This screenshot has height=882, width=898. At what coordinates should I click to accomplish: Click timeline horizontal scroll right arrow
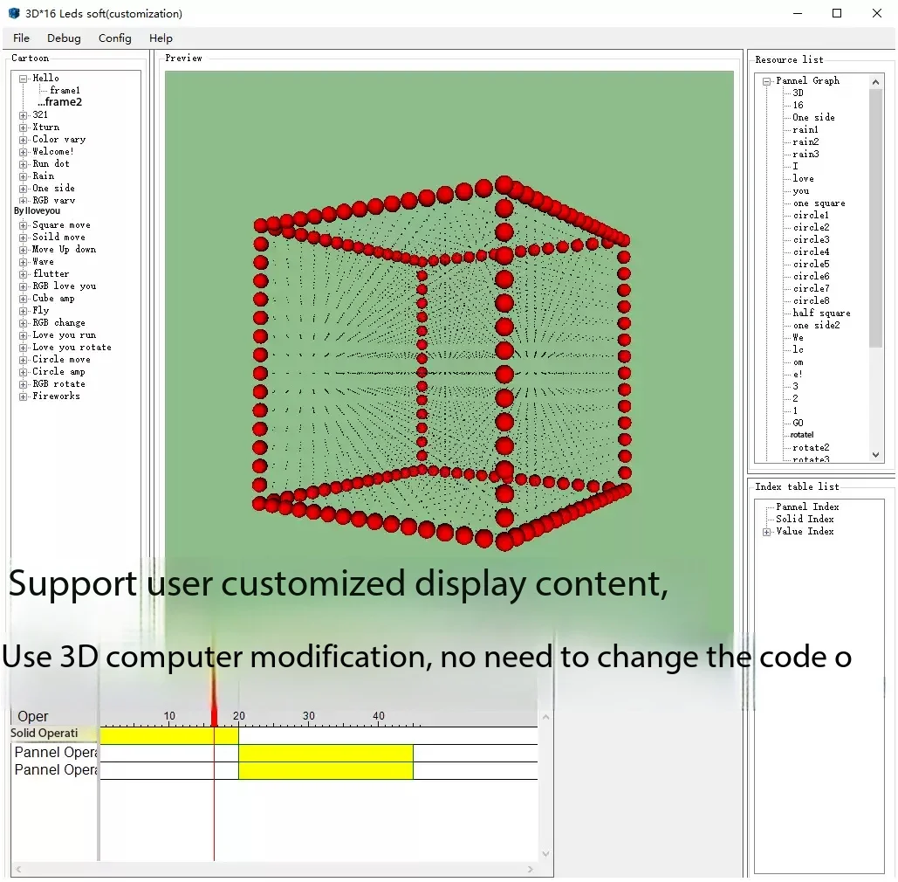coord(531,870)
